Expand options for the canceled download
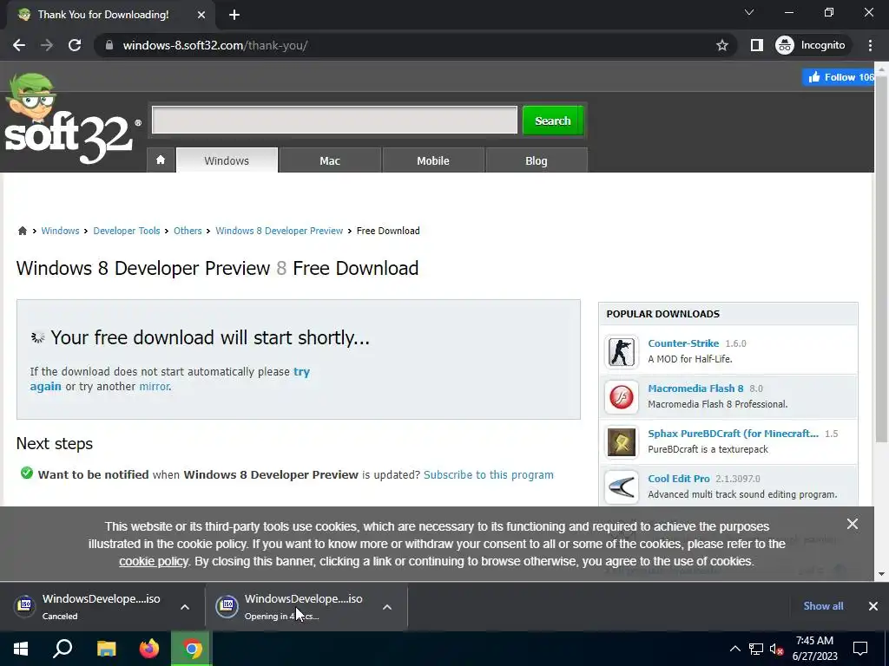This screenshot has width=889, height=666. (185, 607)
